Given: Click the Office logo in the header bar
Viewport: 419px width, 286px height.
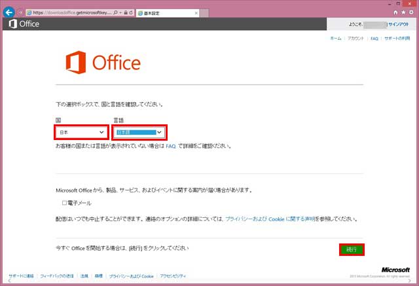Looking at the screenshot, I should click(x=24, y=24).
